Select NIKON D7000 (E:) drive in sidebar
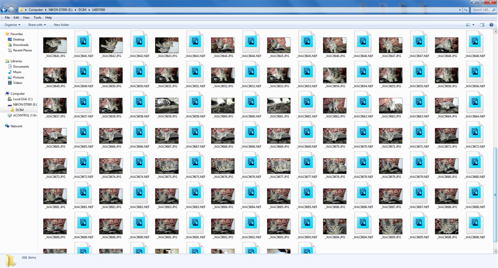Viewport: 498px width, 268px height. pyautogui.click(x=25, y=104)
